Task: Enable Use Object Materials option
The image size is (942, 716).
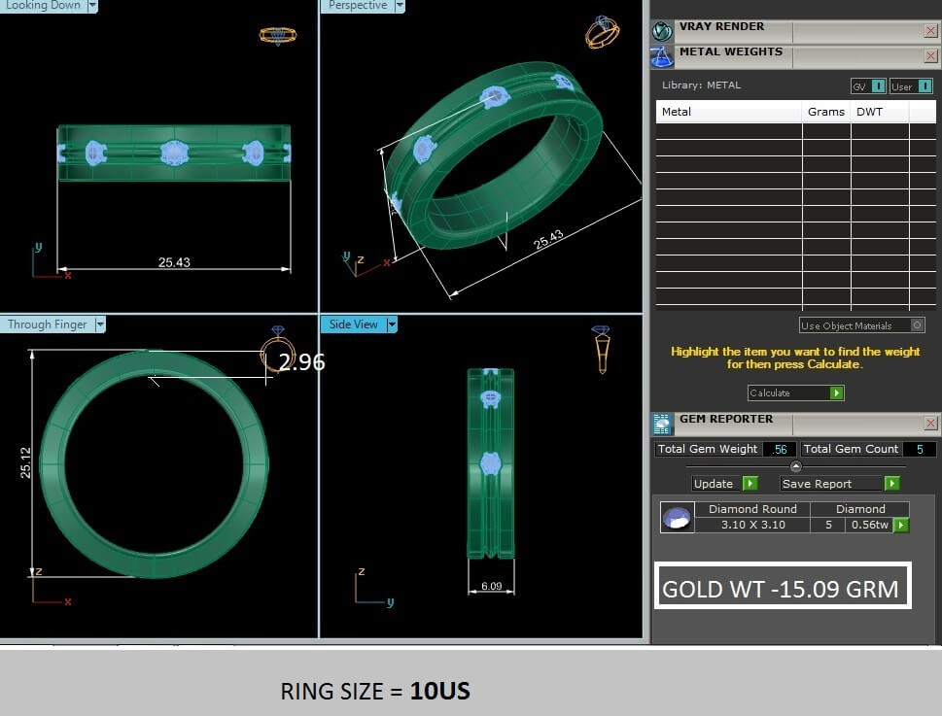Action: 916,325
